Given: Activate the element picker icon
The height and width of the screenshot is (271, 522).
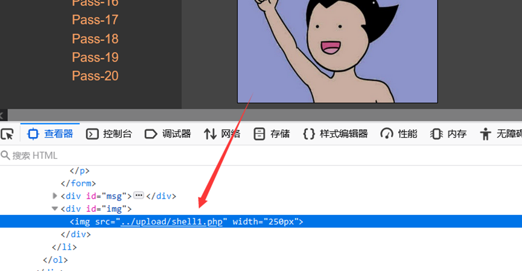Looking at the screenshot, I should [x=7, y=134].
